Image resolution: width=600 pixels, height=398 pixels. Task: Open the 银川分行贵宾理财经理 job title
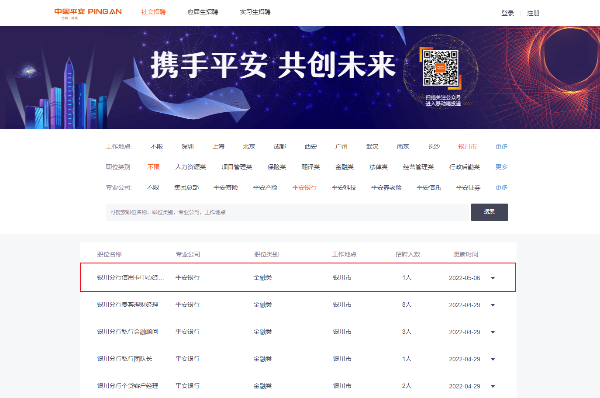coord(128,305)
